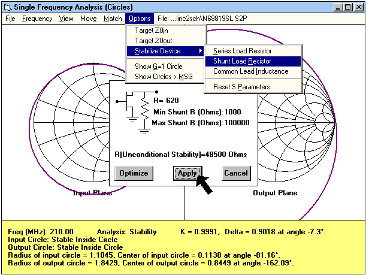Select Series Load Resistor

click(x=243, y=51)
